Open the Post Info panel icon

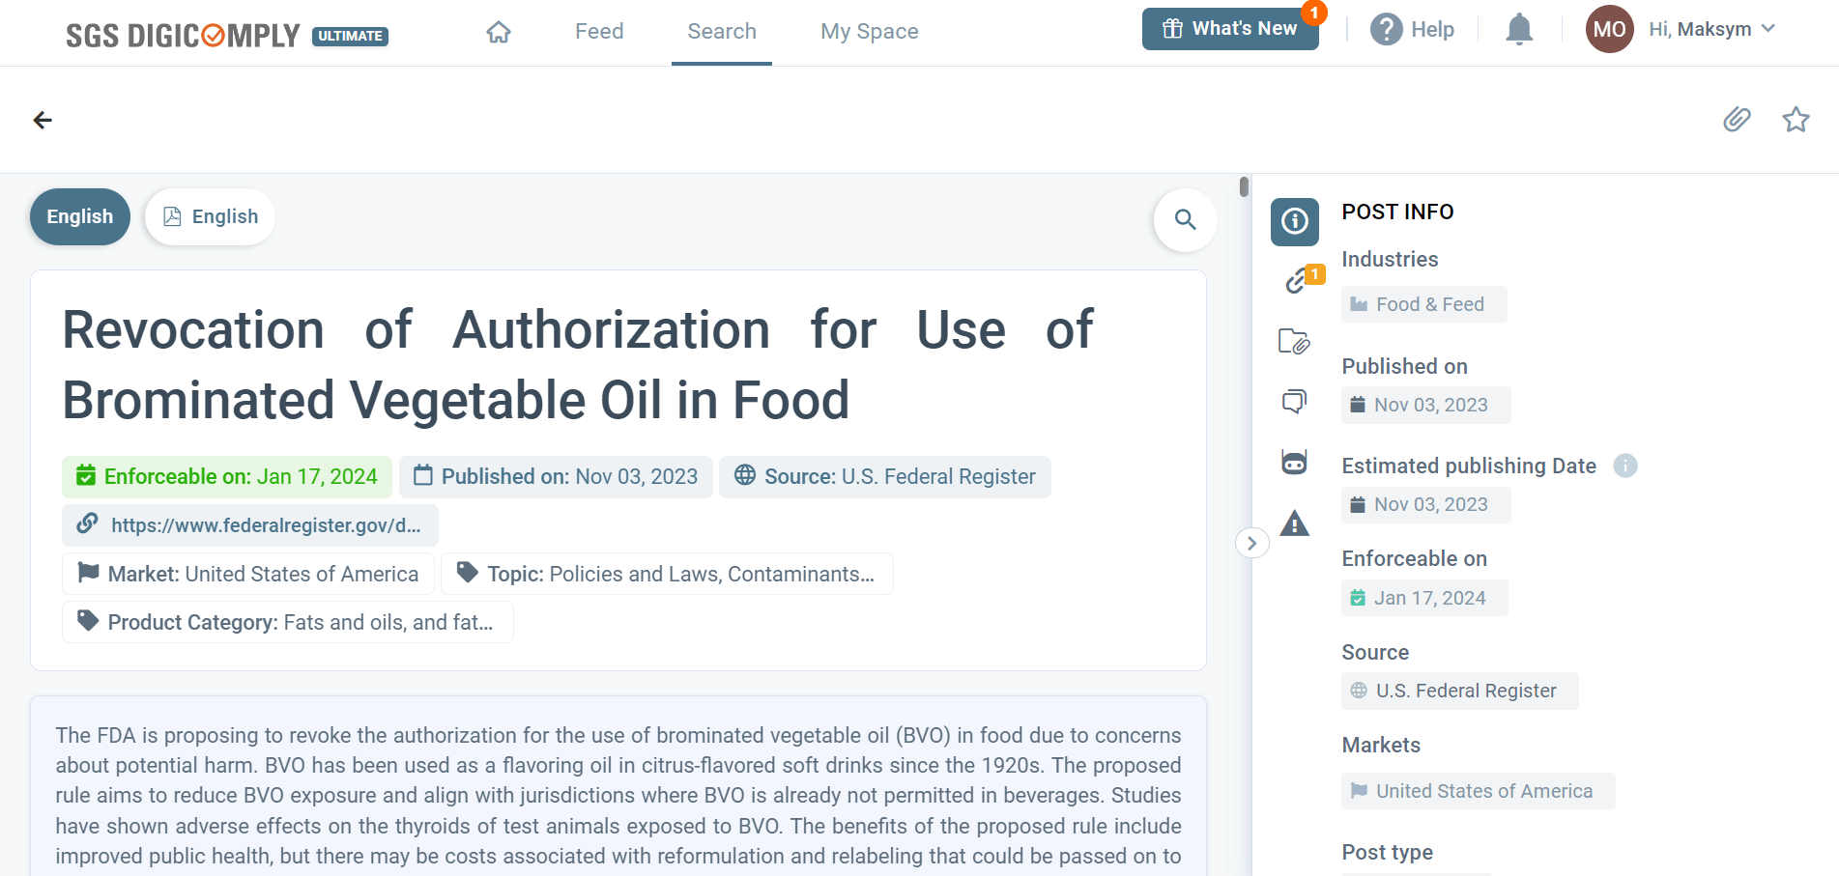1294,222
